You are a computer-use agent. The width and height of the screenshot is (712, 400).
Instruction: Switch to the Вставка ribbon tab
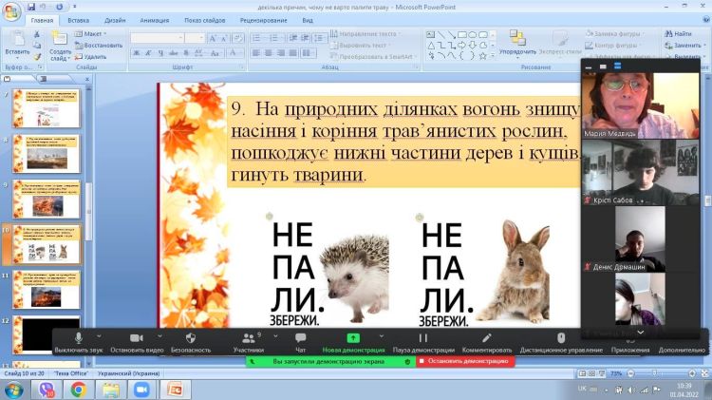(x=79, y=19)
